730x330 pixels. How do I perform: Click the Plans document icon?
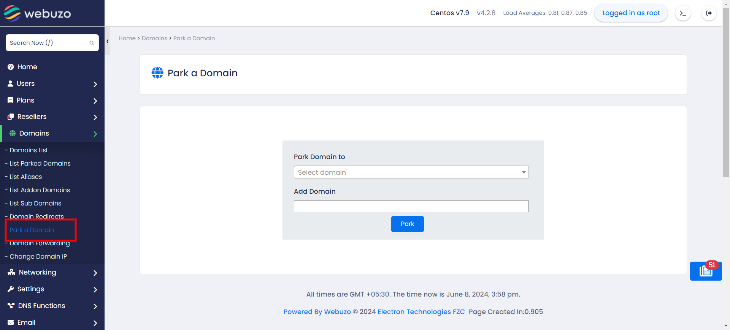click(10, 100)
